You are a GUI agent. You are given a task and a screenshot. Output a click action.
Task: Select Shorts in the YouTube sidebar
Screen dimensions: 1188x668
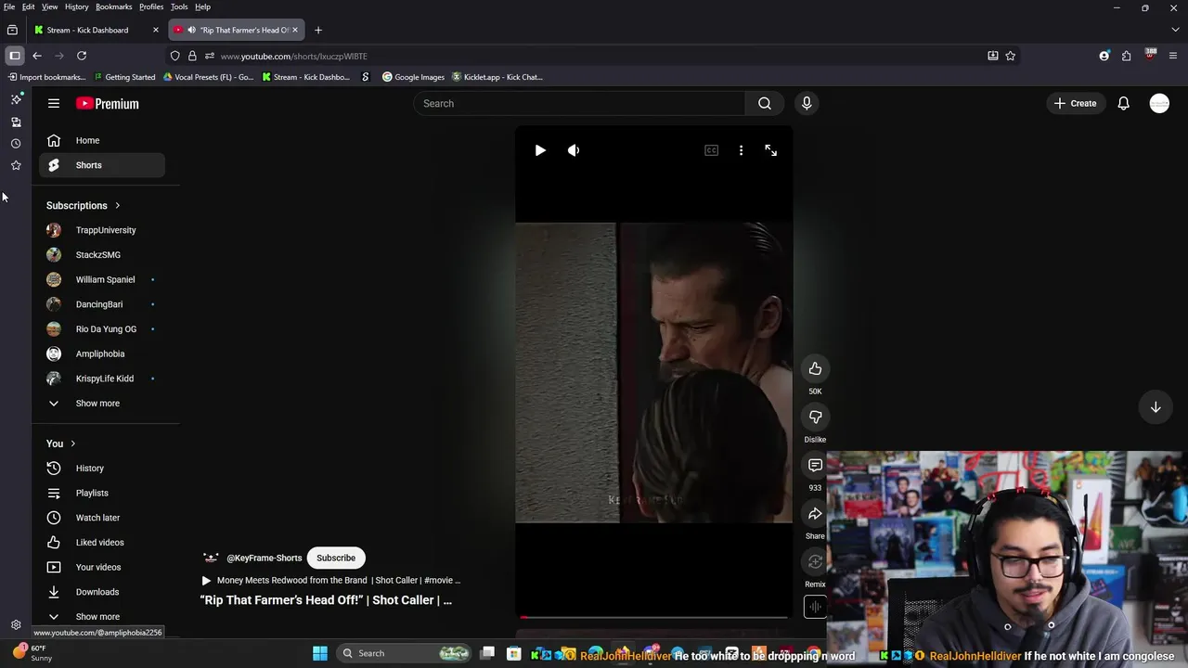102,165
